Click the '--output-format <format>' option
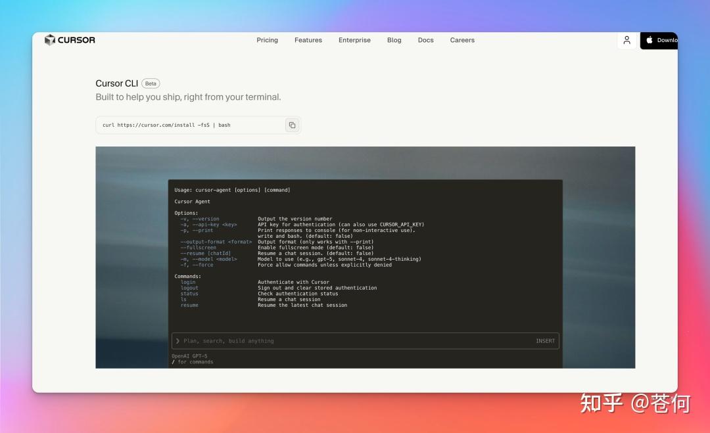Viewport: 710px width, 433px height. (x=216, y=242)
